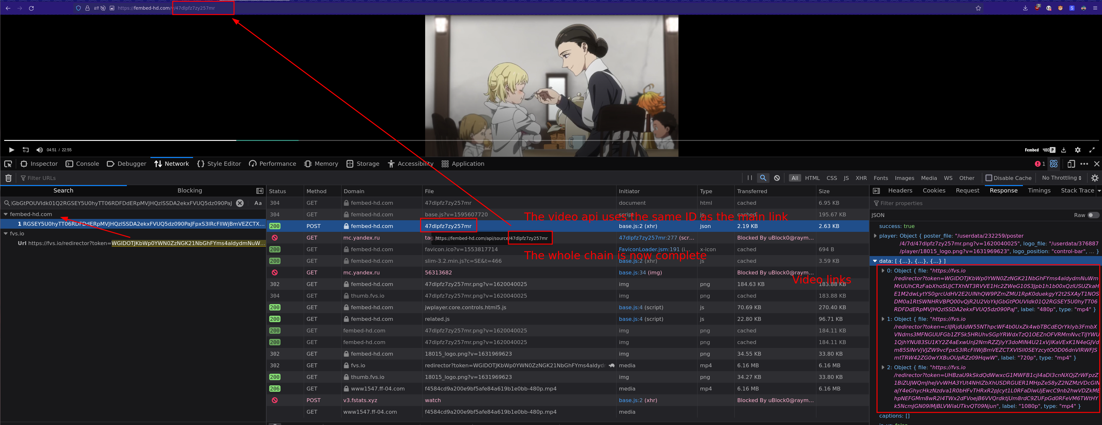Collapse the fembed-hd.com search result group
This screenshot has height=425, width=1102.
click(5, 214)
